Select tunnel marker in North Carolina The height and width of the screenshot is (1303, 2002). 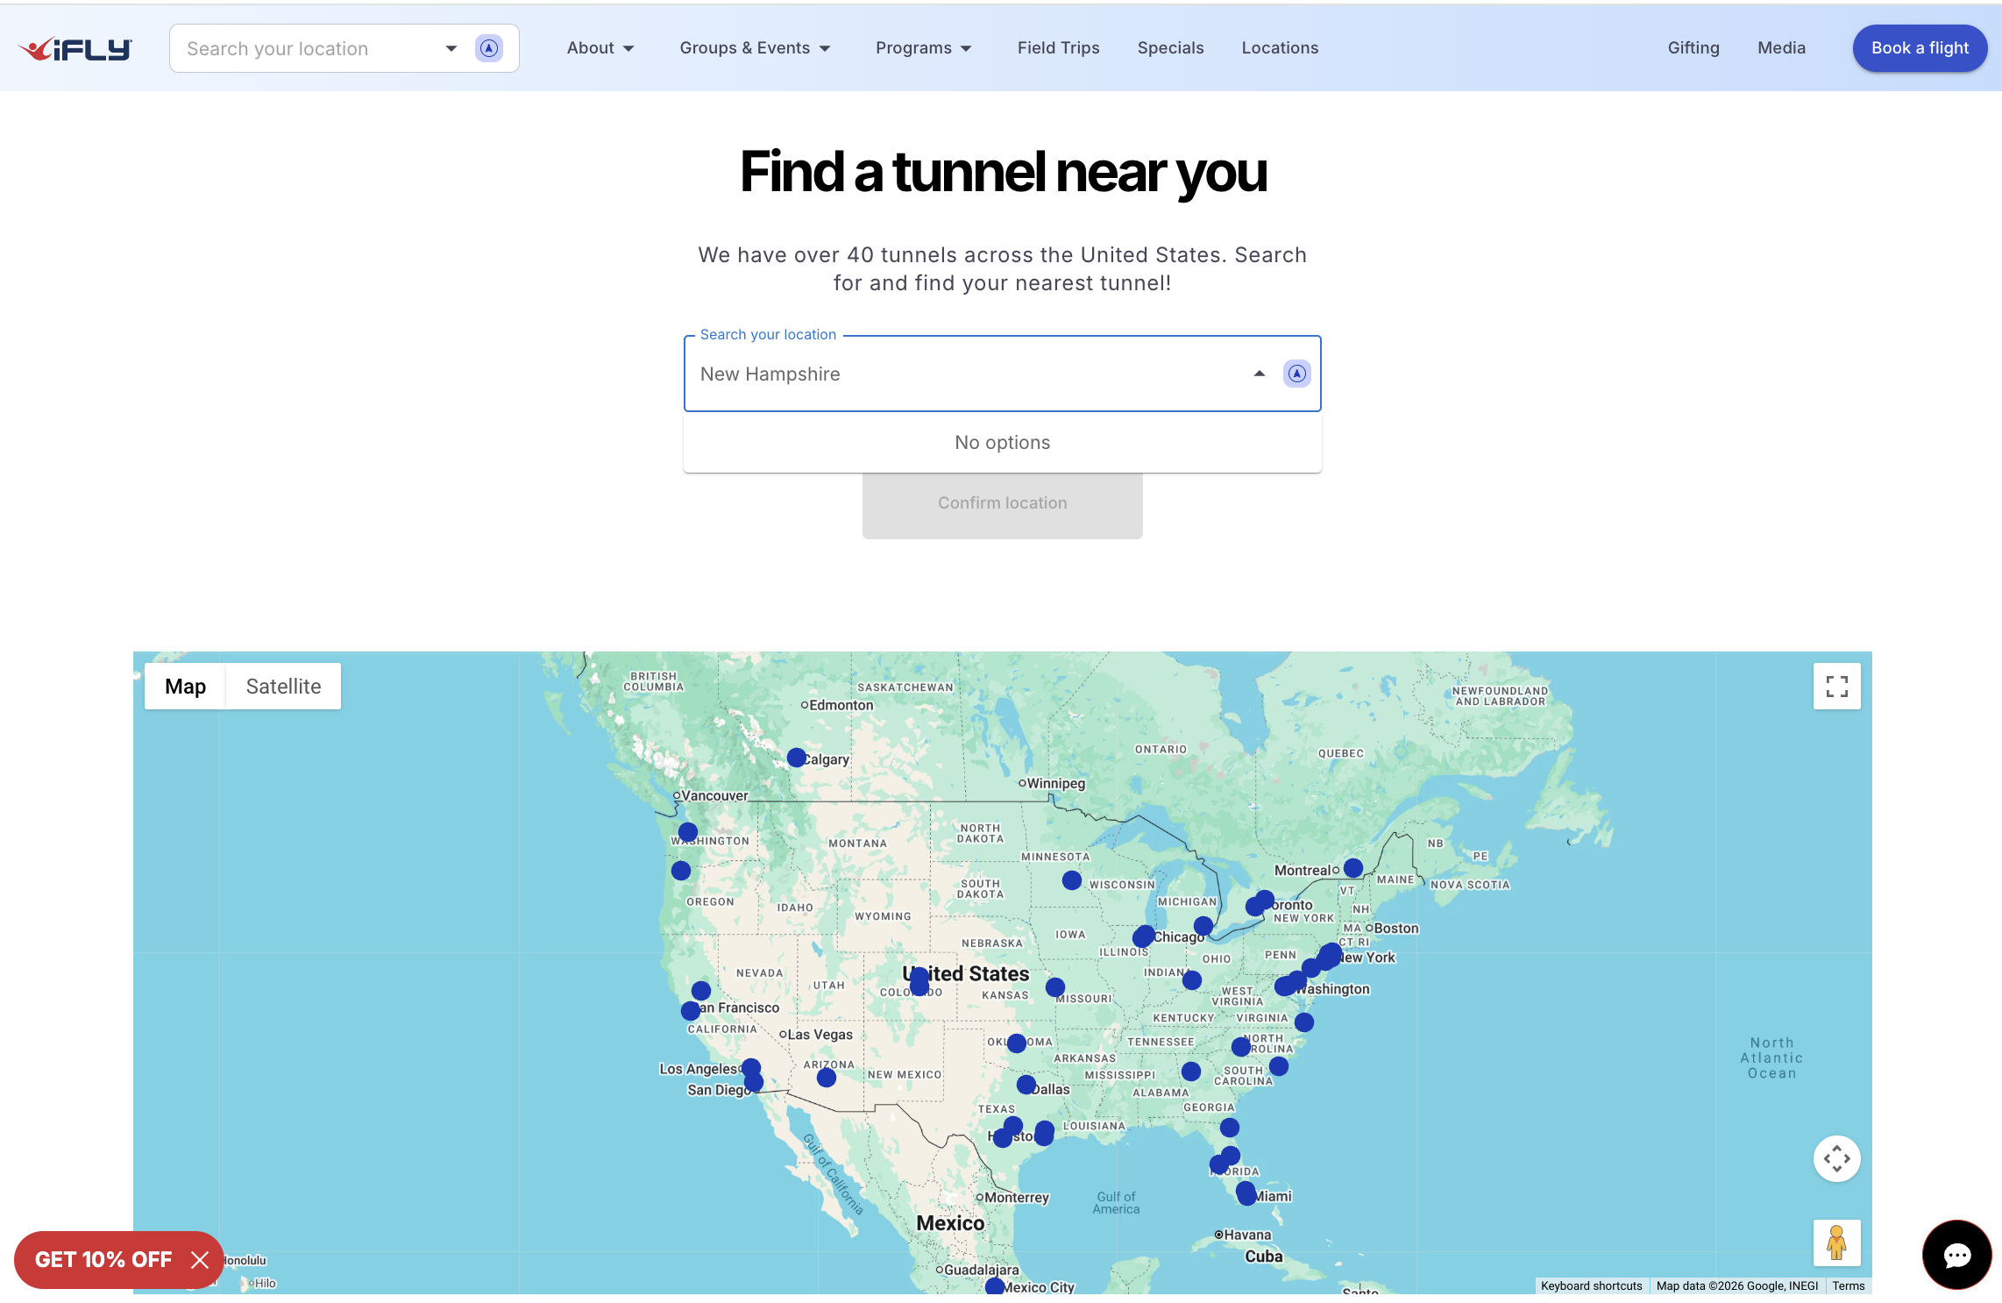point(1241,1047)
